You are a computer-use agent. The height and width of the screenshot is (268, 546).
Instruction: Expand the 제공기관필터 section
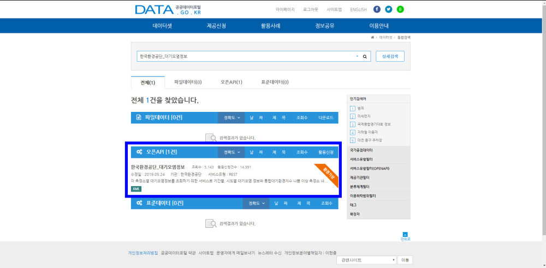point(378,177)
